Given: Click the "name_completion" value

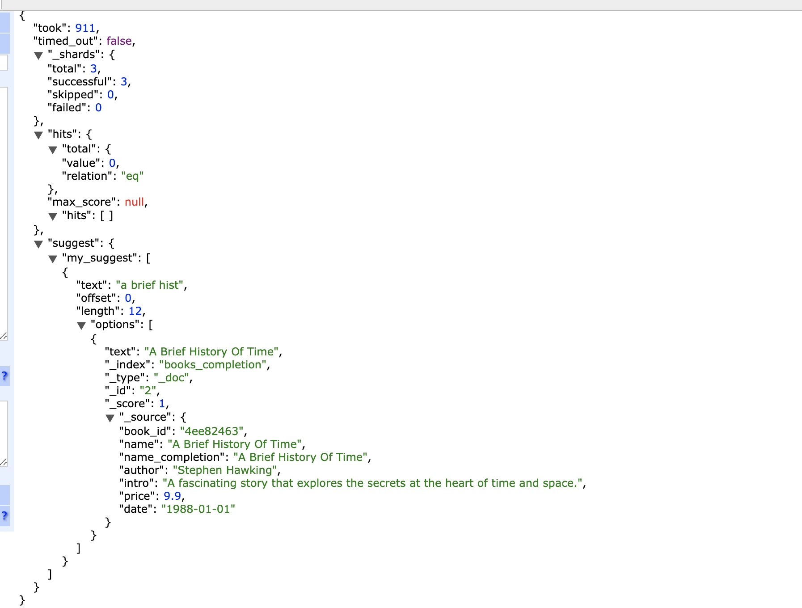Looking at the screenshot, I should [300, 457].
